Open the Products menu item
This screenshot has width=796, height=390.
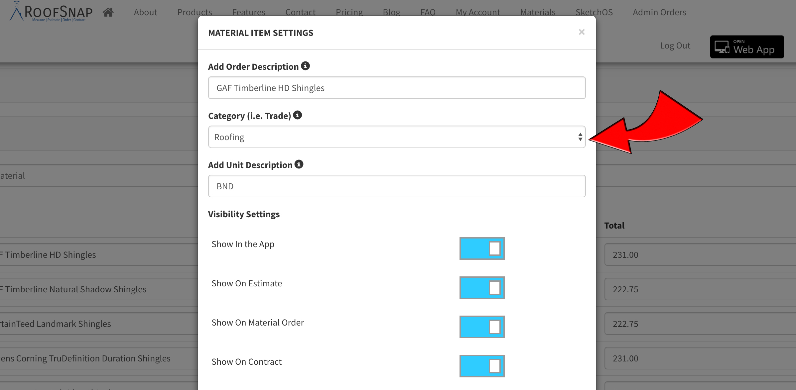coord(195,12)
